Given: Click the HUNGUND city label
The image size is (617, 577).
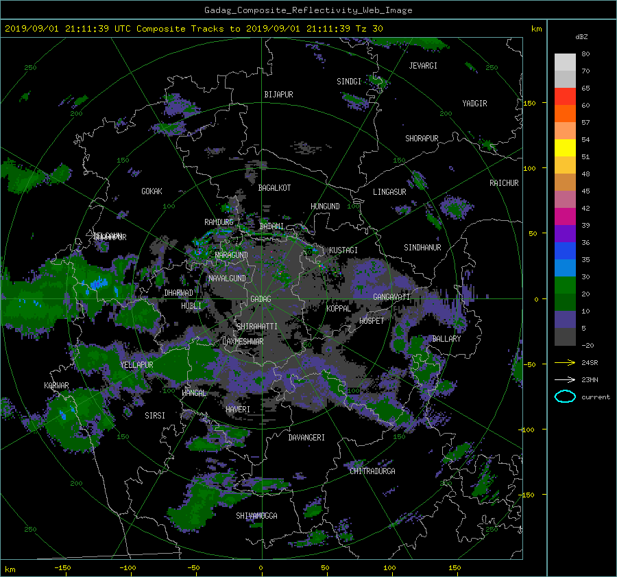Looking at the screenshot, I should (x=325, y=207).
